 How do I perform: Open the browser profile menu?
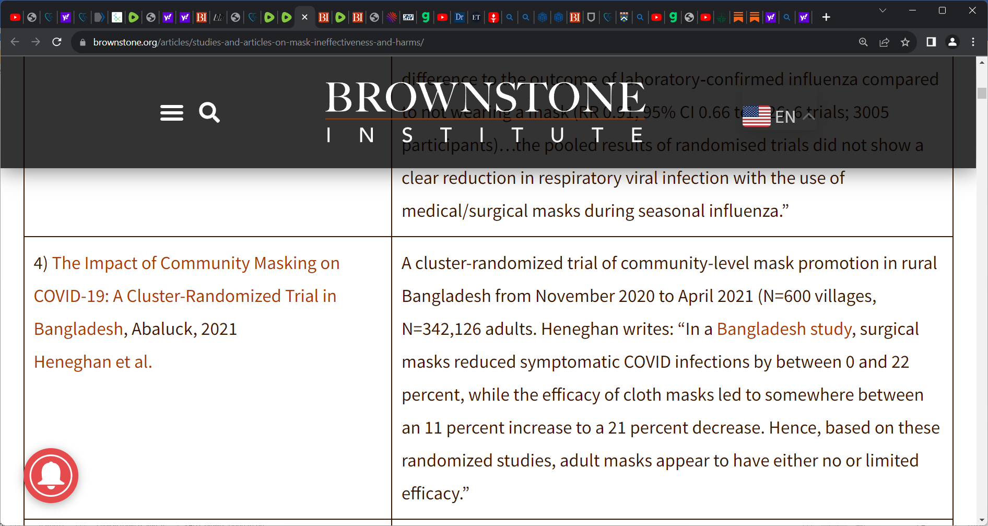pos(952,42)
